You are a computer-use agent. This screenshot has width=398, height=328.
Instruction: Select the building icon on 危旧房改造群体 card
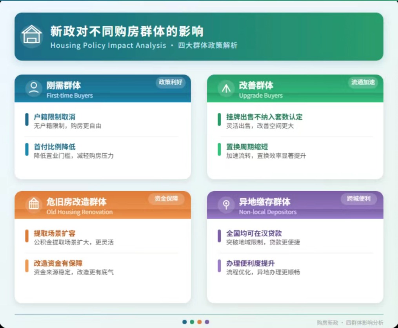point(34,204)
